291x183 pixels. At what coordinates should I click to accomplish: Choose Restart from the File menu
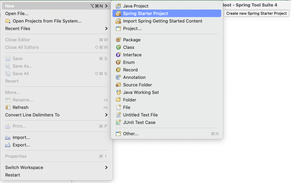pos(56,175)
